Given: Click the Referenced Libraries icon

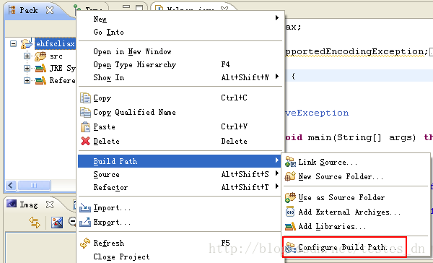Looking at the screenshot, I should coord(40,80).
